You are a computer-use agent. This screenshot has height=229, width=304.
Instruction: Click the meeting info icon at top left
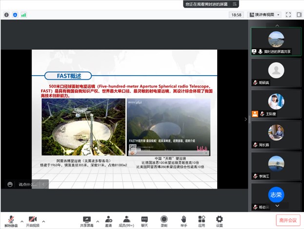6,15
